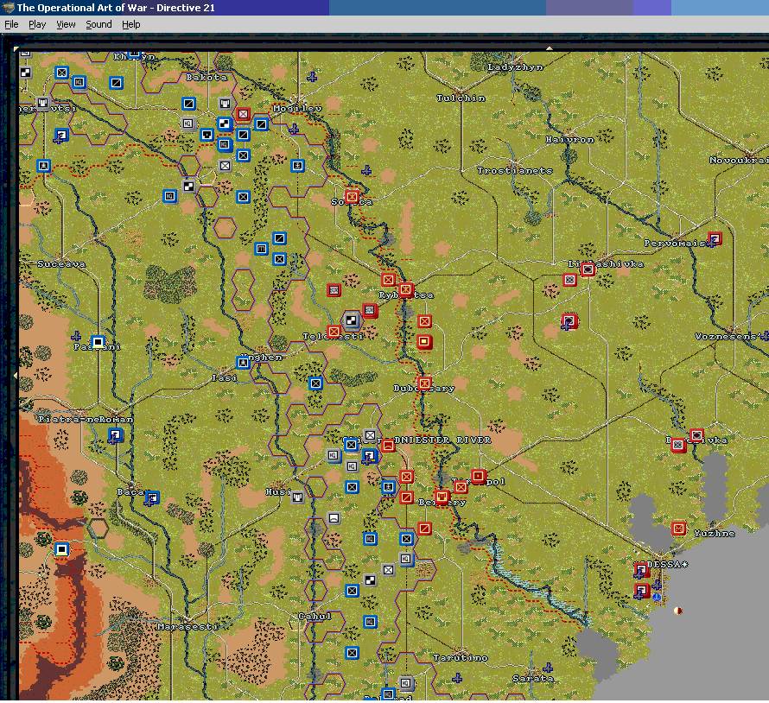This screenshot has height=703, width=769.
Task: Select blue unit in western mountains
Action: (62, 549)
